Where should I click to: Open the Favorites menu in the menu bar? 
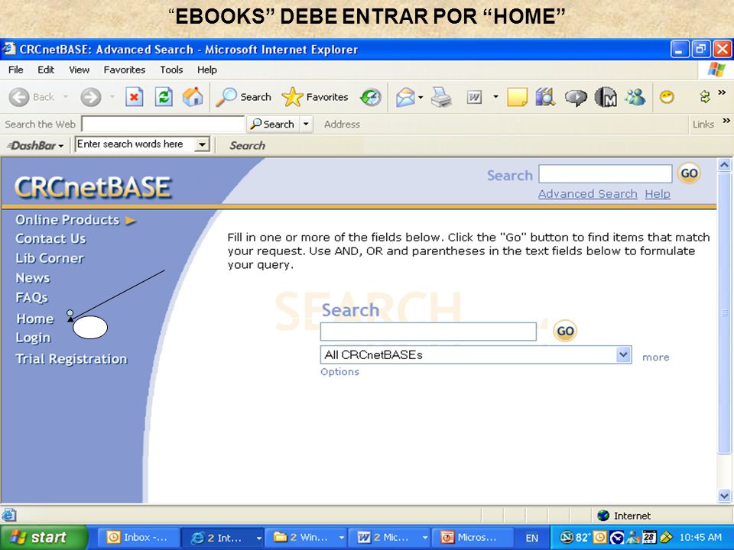125,70
